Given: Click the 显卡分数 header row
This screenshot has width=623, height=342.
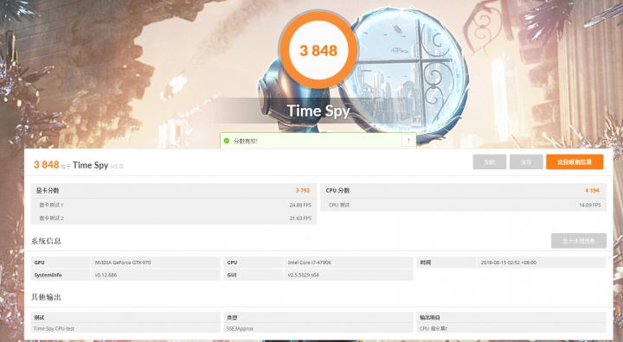Looking at the screenshot, I should pos(174,191).
